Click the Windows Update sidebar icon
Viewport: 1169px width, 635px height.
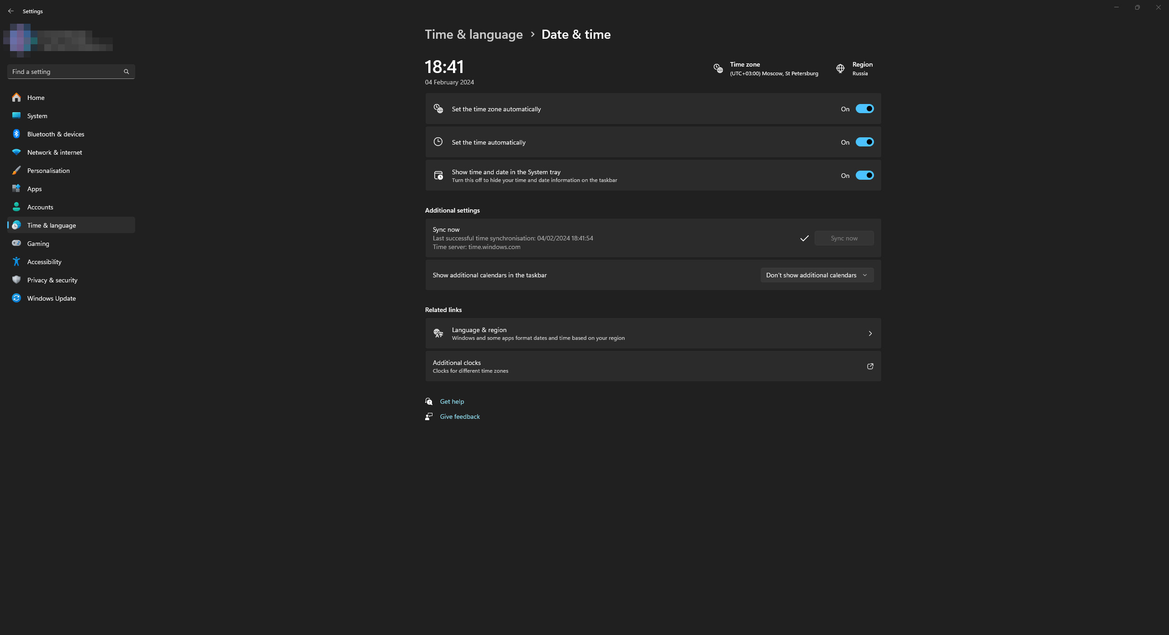point(16,298)
